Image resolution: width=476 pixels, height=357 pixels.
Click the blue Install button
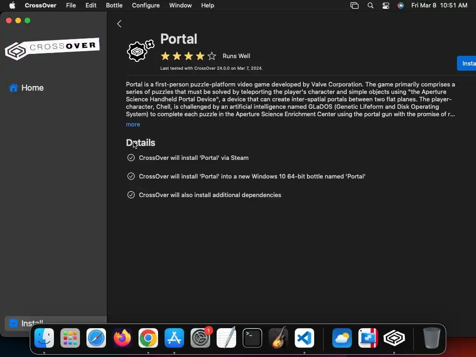coord(467,63)
